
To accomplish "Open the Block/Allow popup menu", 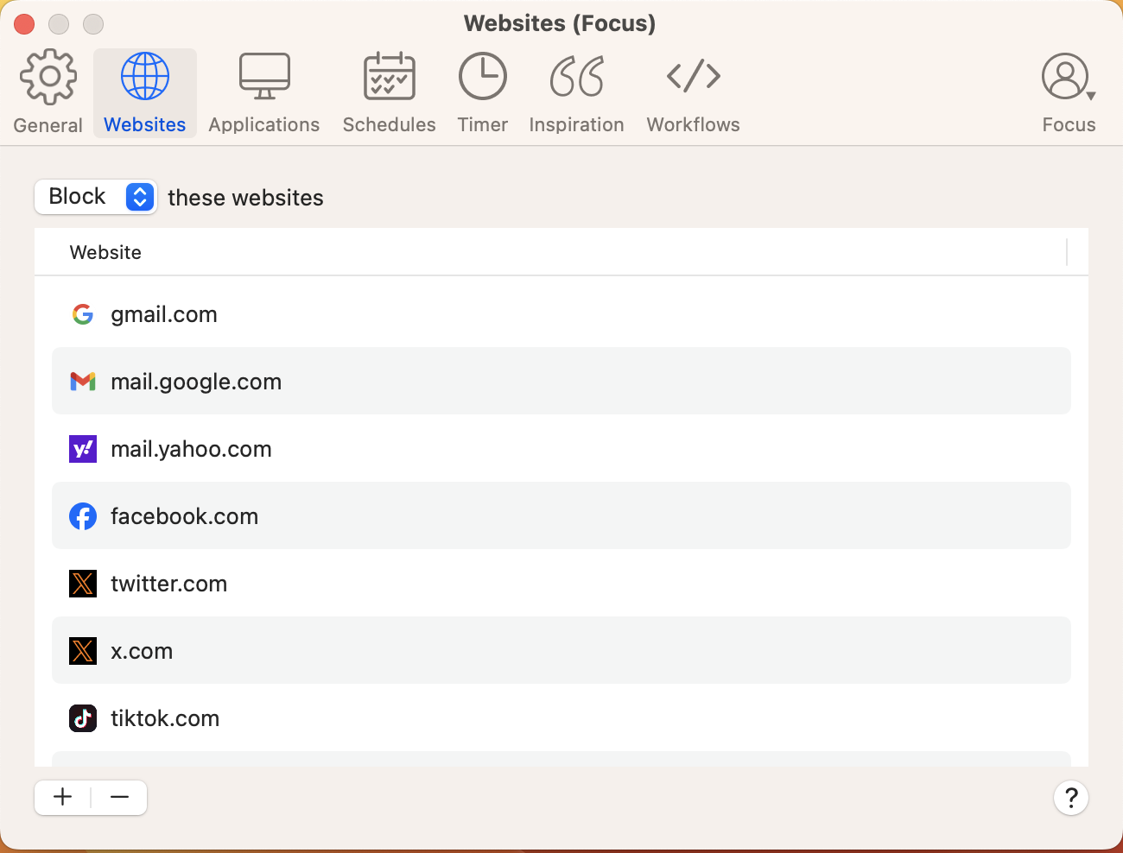I will click(96, 197).
